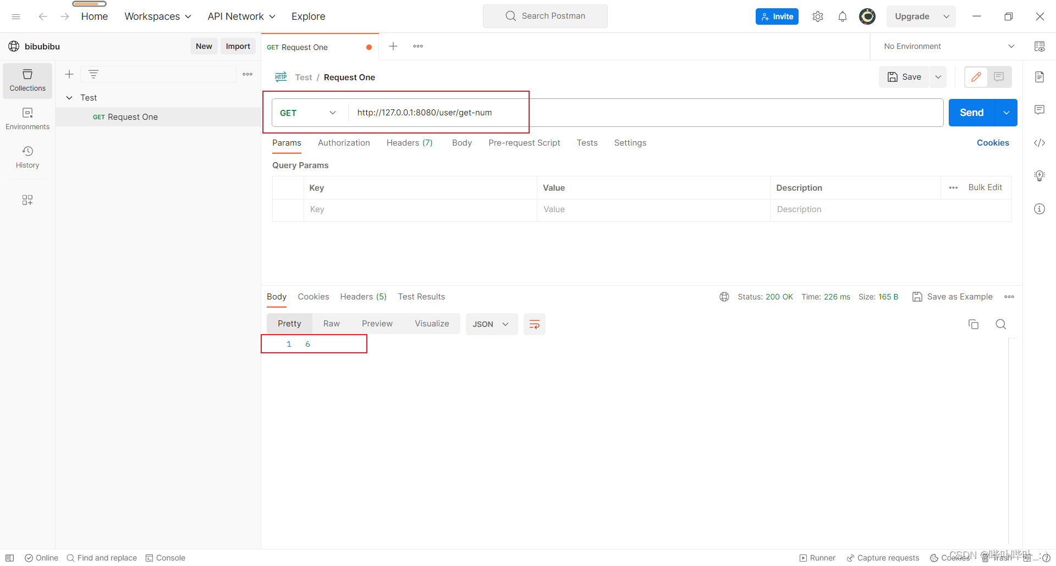Open the user avatar menu
Screen dimensions: 1056x566
tap(867, 16)
